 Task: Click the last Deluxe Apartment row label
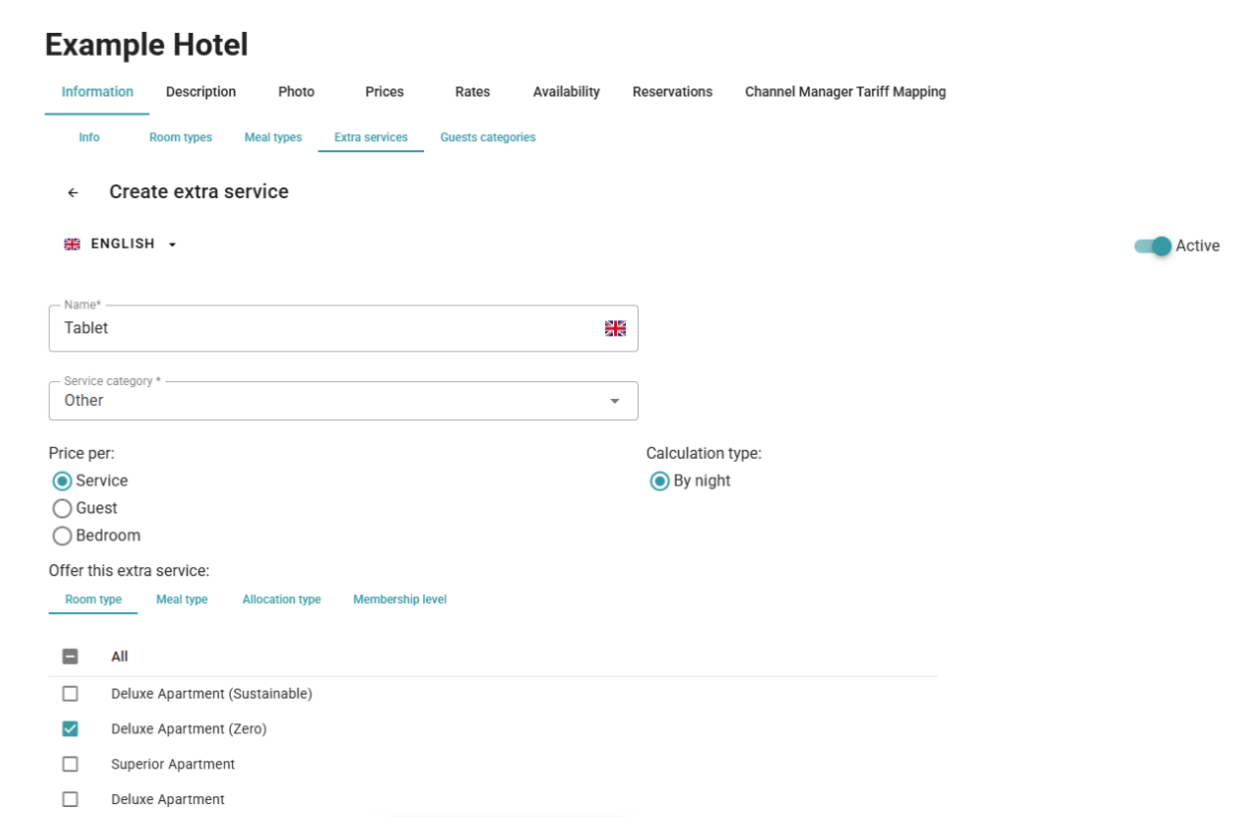point(168,799)
